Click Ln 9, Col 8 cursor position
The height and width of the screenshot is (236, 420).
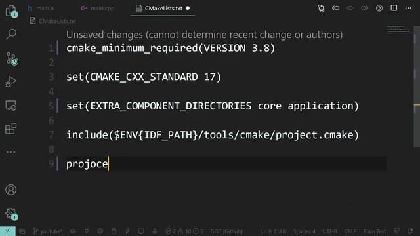(x=274, y=231)
